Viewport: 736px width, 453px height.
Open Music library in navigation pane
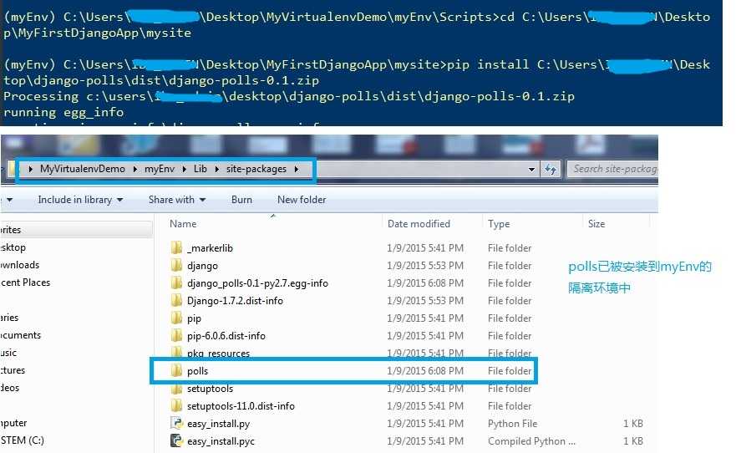8,353
